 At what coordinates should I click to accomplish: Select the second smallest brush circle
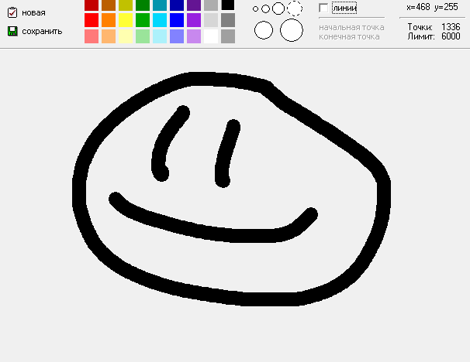point(265,9)
